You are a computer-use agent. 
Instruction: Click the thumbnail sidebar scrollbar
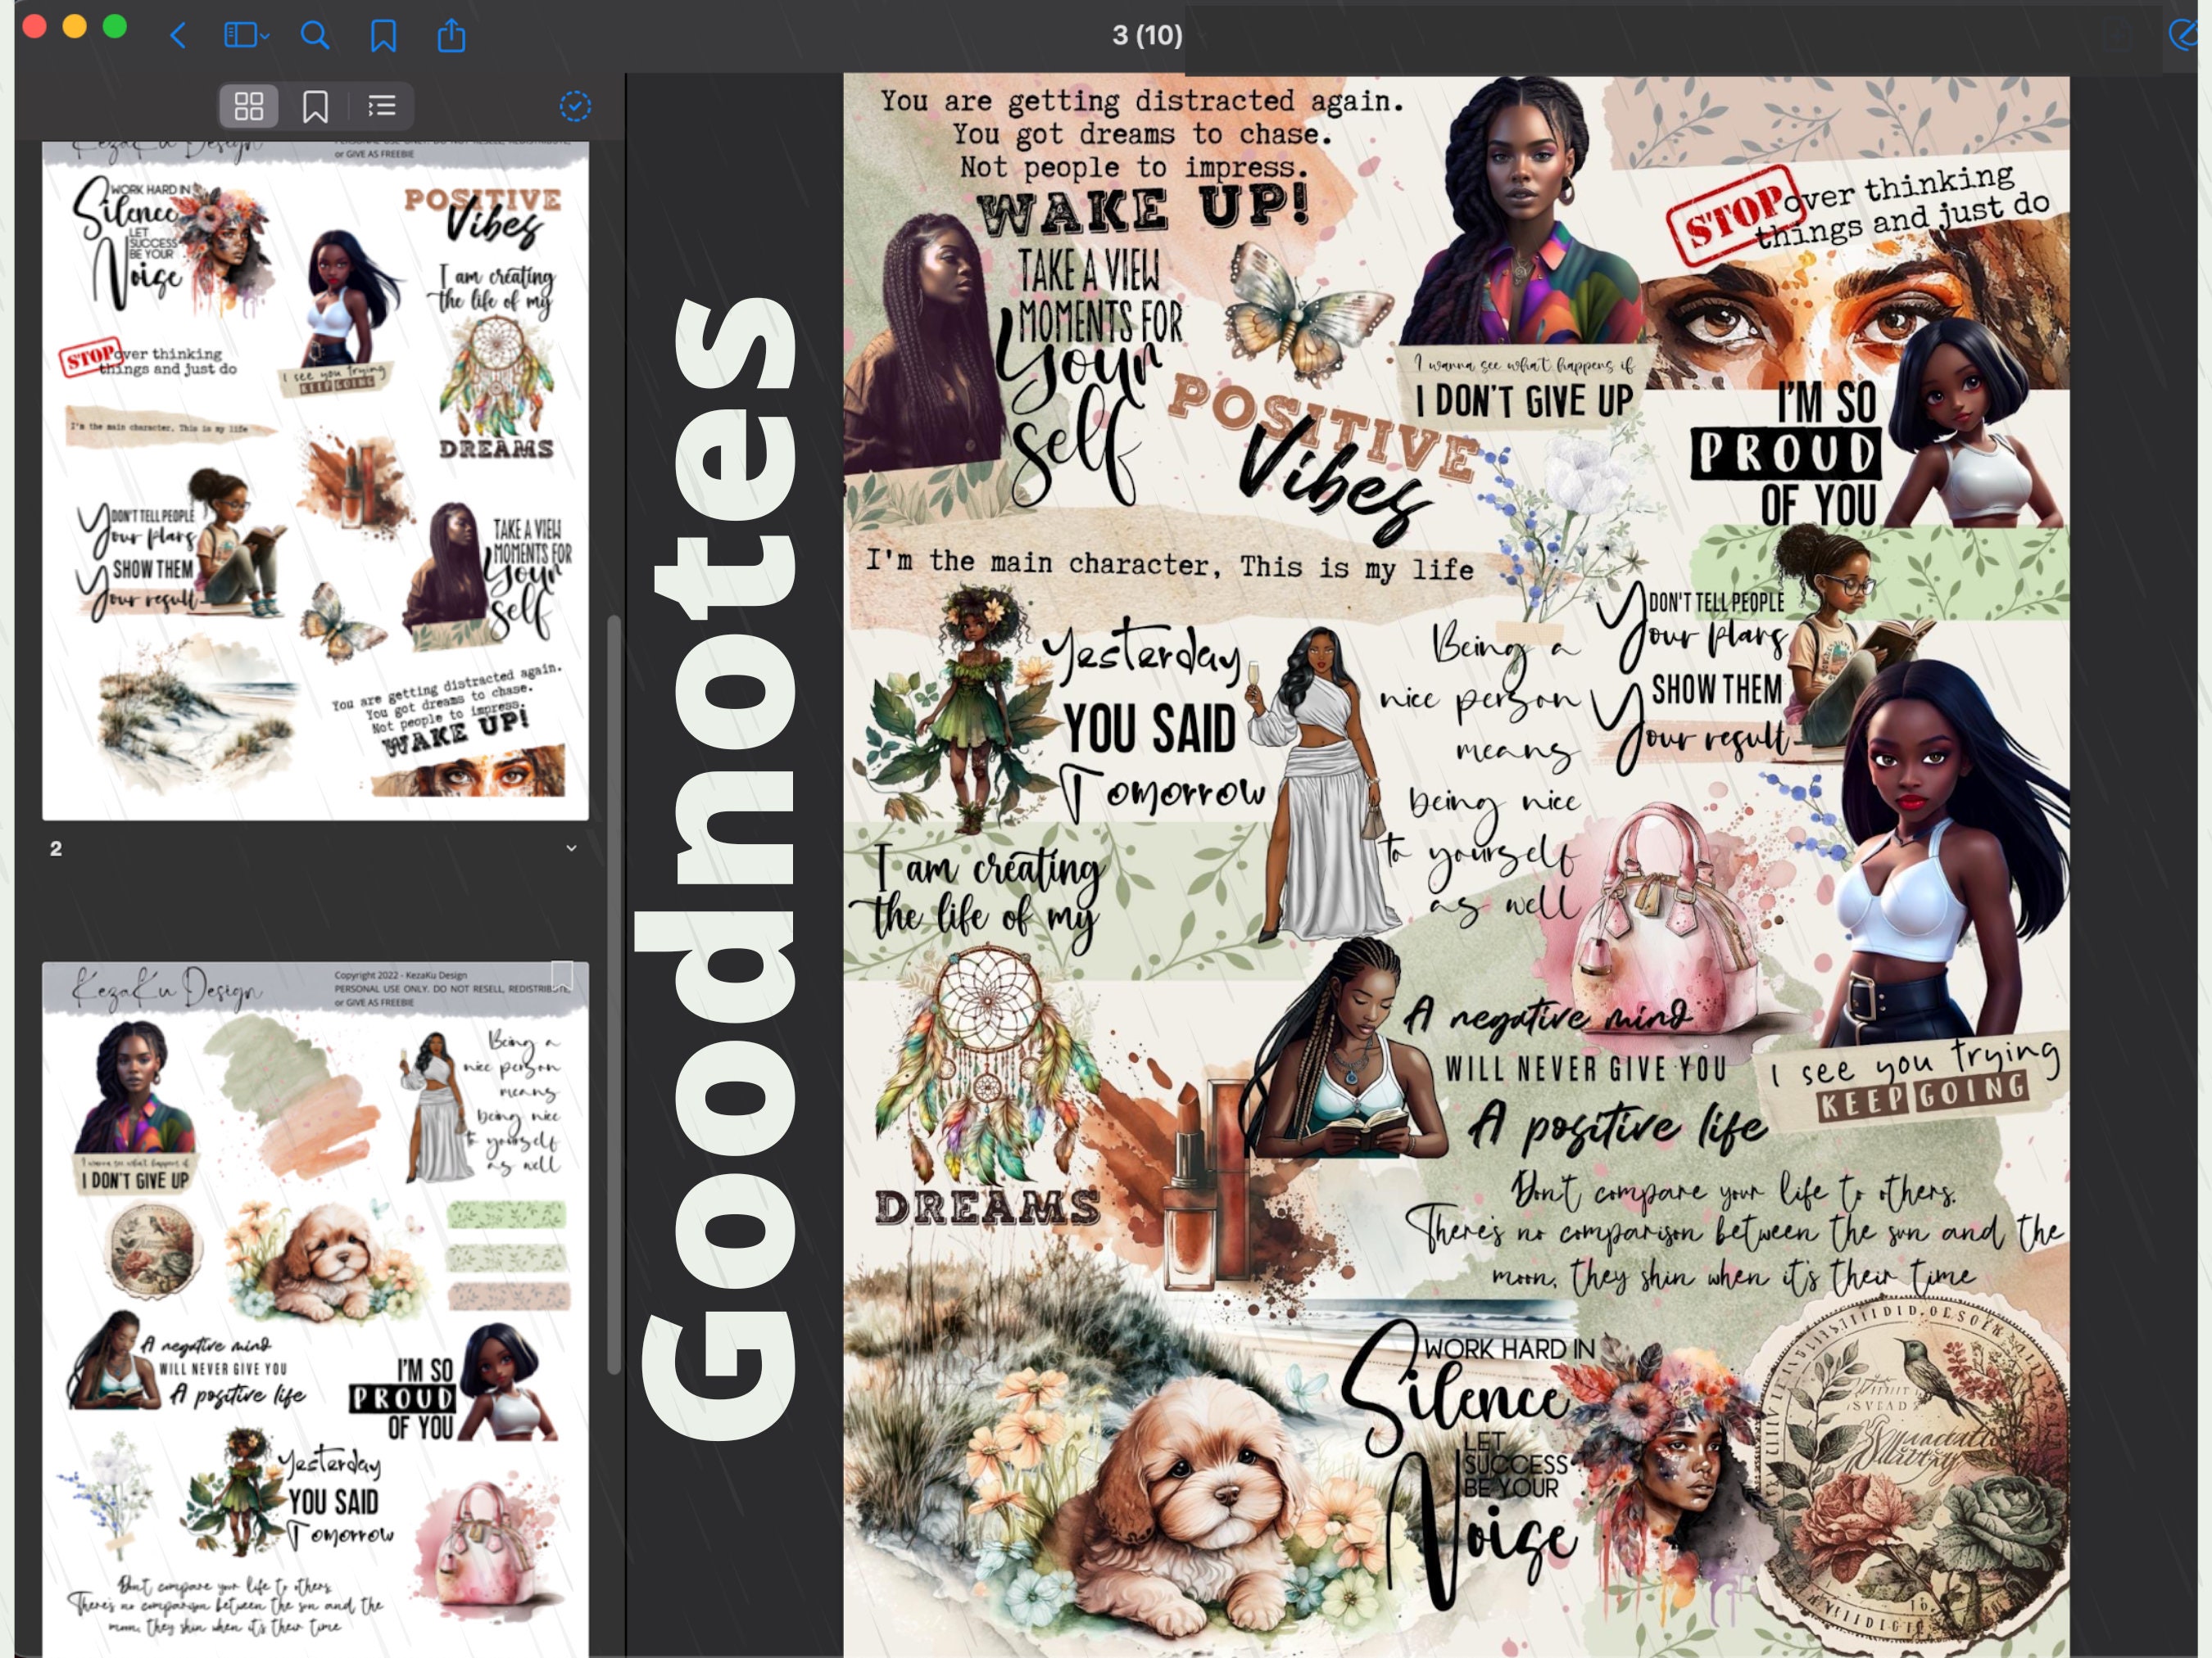(x=613, y=996)
